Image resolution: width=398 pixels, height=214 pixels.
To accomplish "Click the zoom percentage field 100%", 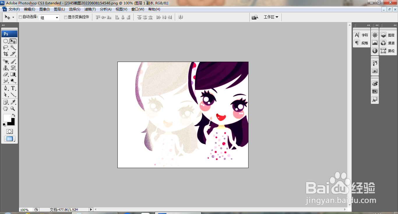I will (26, 210).
